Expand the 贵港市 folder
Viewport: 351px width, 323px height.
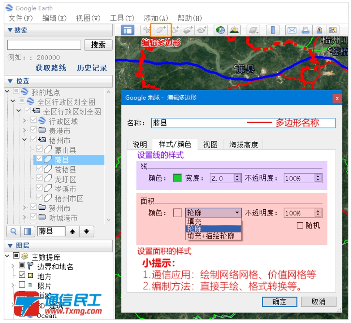pos(25,130)
